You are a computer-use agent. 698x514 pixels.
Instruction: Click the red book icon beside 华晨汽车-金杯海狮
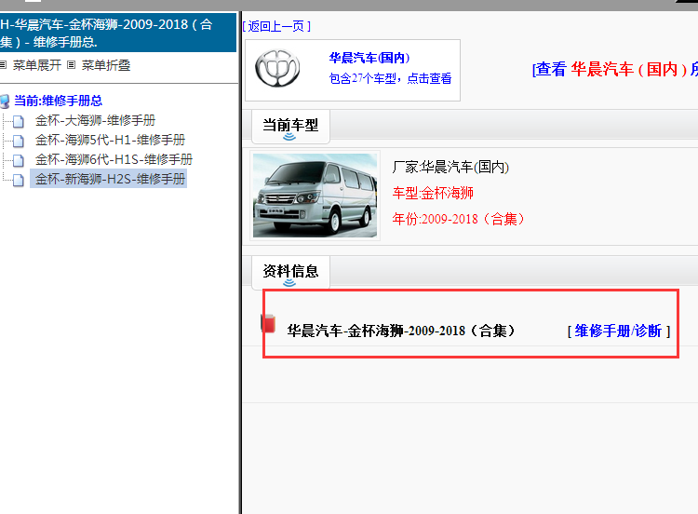[x=268, y=323]
